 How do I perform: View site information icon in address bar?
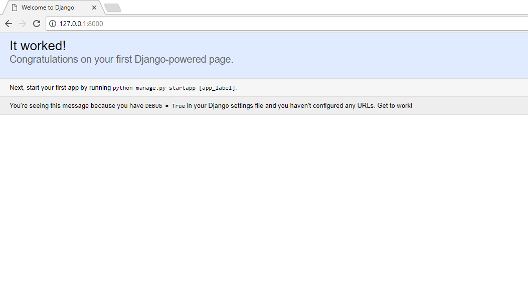click(x=53, y=24)
